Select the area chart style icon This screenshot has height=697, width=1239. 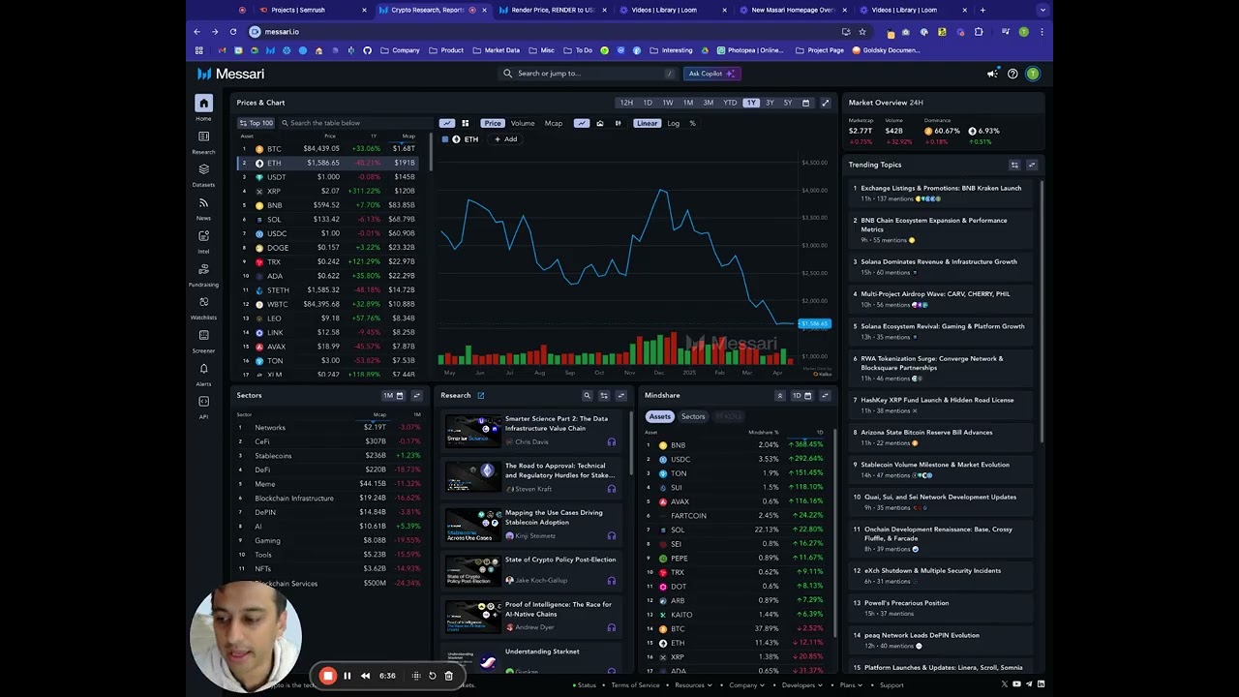pos(600,123)
